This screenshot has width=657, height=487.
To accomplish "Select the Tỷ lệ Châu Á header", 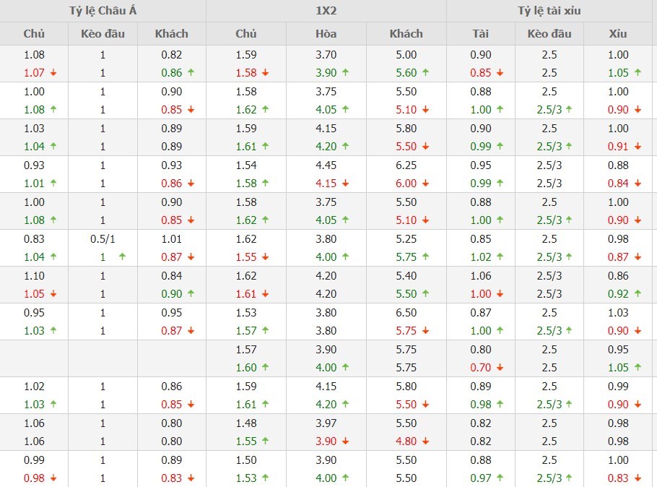I will 103,11.
